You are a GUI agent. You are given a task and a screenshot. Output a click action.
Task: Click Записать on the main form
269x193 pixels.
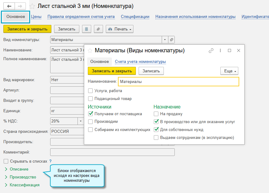tap(67, 29)
